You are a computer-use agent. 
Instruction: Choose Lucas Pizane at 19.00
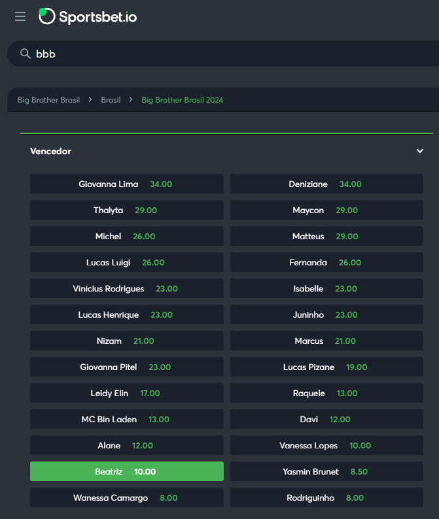(326, 367)
